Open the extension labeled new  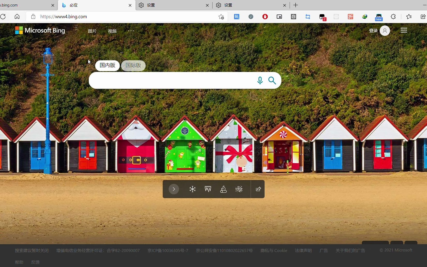click(x=379, y=17)
